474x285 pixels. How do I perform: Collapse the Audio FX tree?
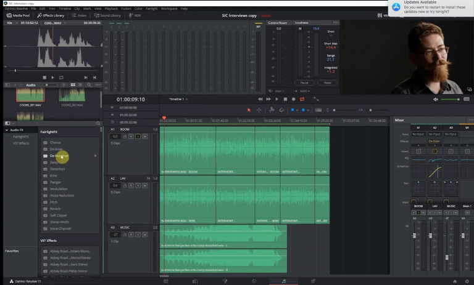tap(7, 130)
